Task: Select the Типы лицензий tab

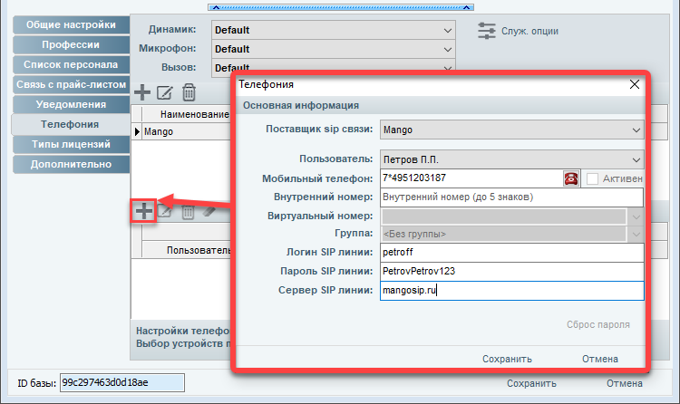Action: [x=68, y=144]
